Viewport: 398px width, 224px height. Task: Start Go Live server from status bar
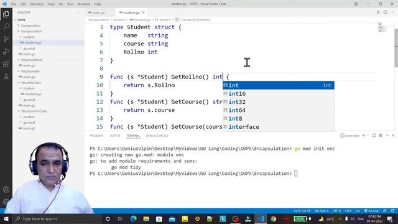[x=371, y=211]
